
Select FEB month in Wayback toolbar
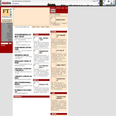pos(104,1)
